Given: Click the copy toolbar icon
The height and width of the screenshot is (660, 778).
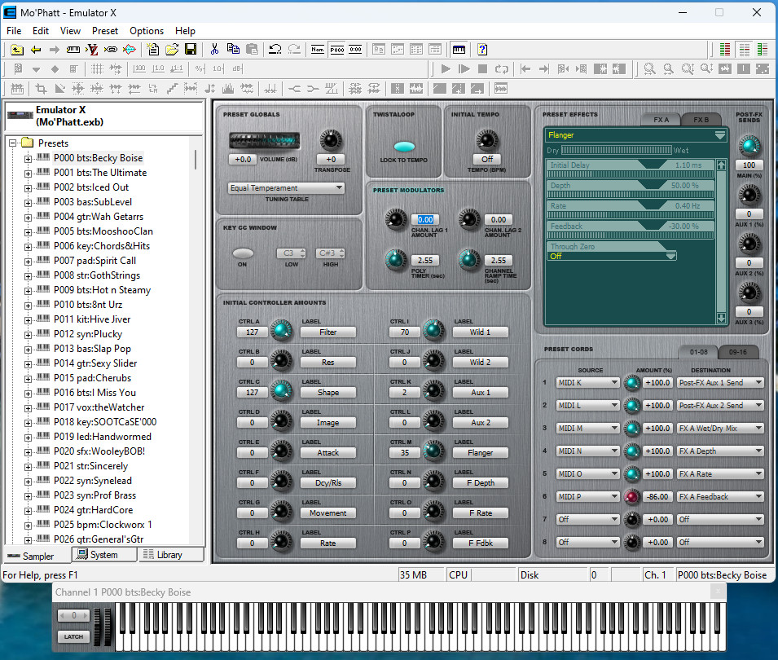Looking at the screenshot, I should (233, 49).
